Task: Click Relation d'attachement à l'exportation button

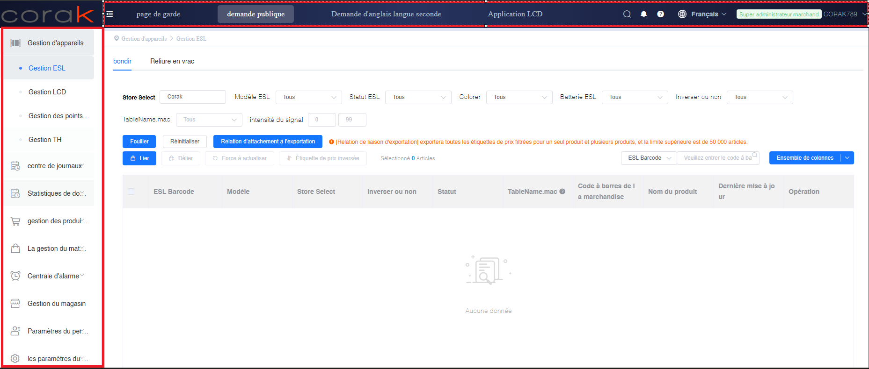Action: pos(268,142)
